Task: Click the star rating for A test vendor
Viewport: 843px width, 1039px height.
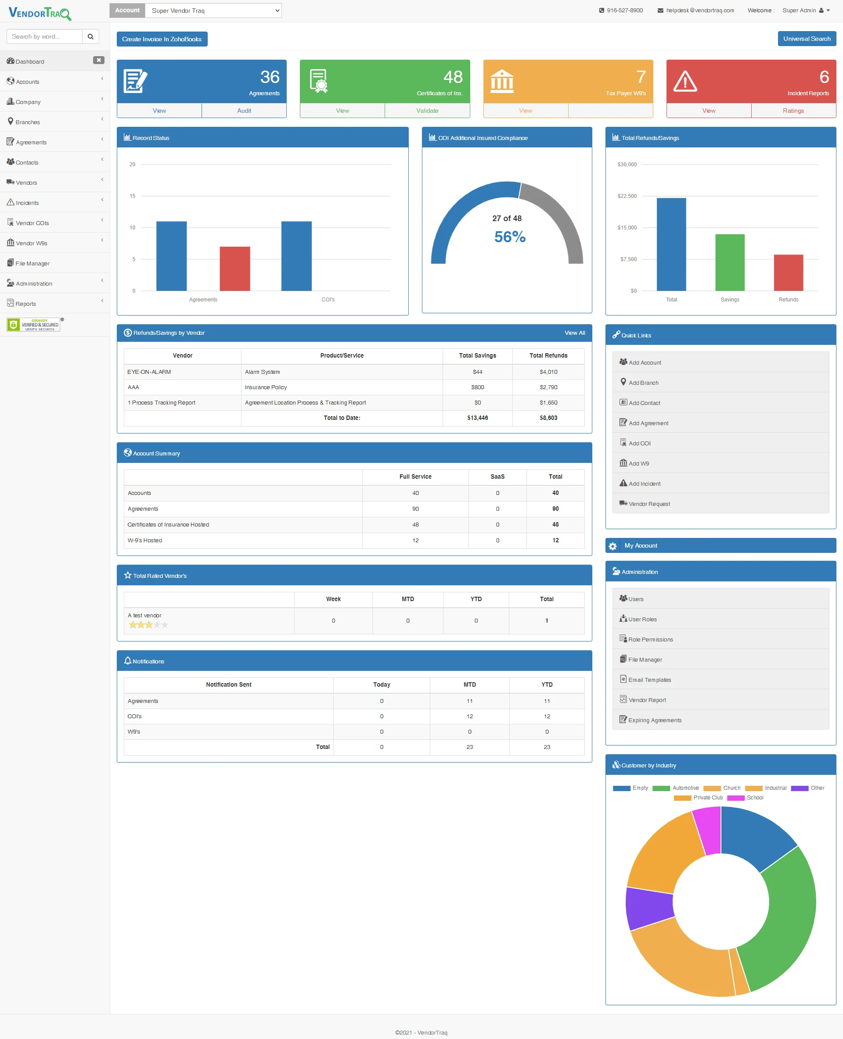Action: coord(148,625)
